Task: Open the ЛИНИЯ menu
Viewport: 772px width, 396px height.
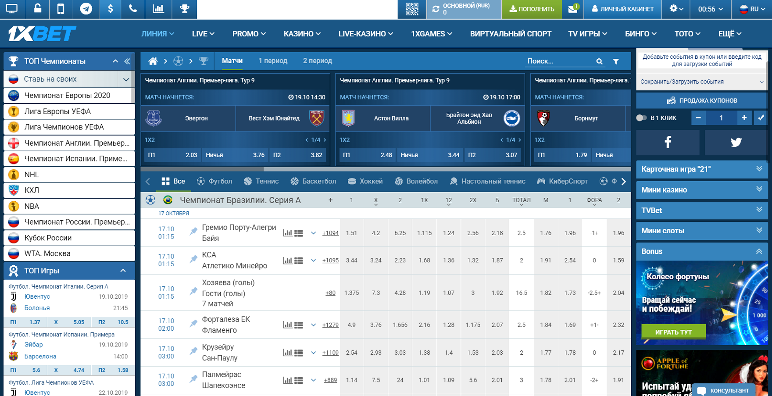Action: 158,34
